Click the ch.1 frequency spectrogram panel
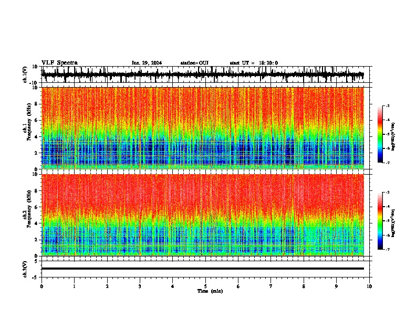This screenshot has width=416, height=321. 202,128
